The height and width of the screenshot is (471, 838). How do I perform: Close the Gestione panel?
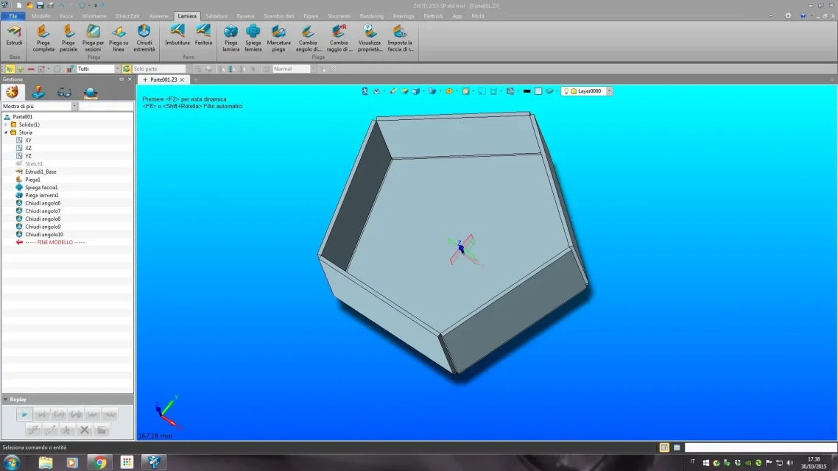click(130, 79)
